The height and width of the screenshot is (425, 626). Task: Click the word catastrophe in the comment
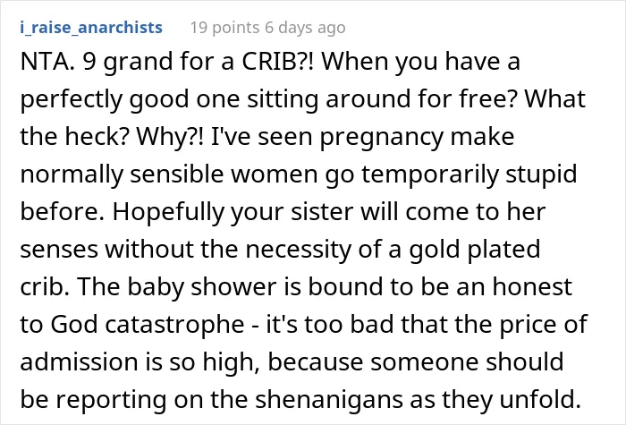[x=175, y=325]
